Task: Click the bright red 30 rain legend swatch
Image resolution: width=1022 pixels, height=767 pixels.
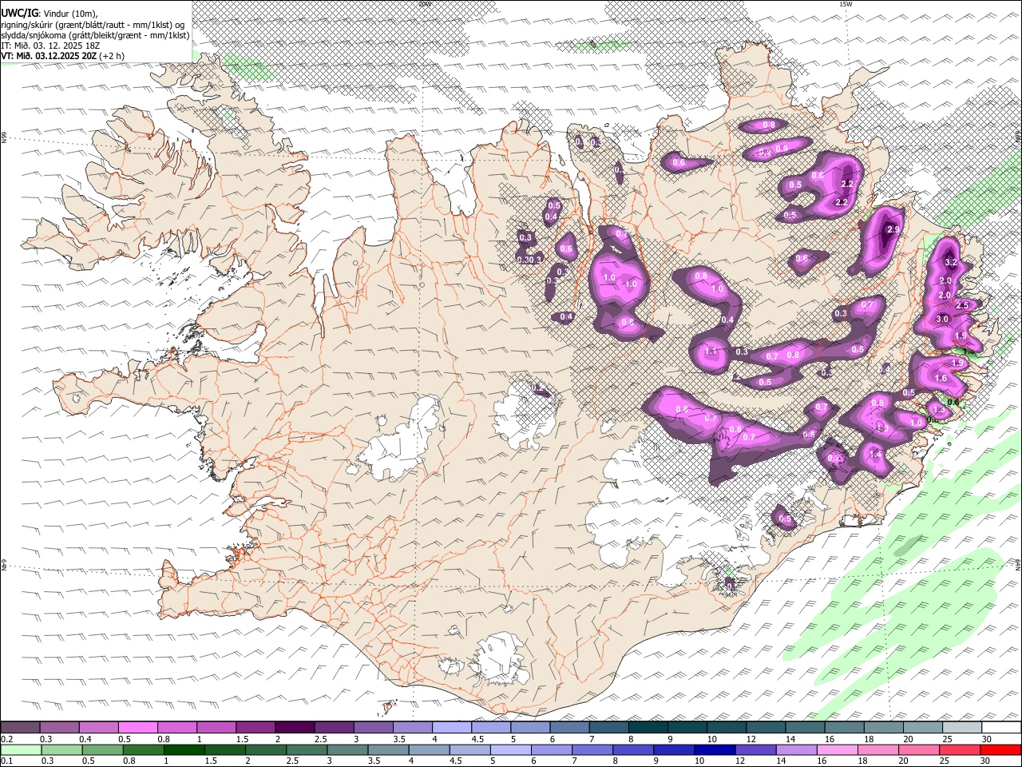Action: pos(1000,749)
